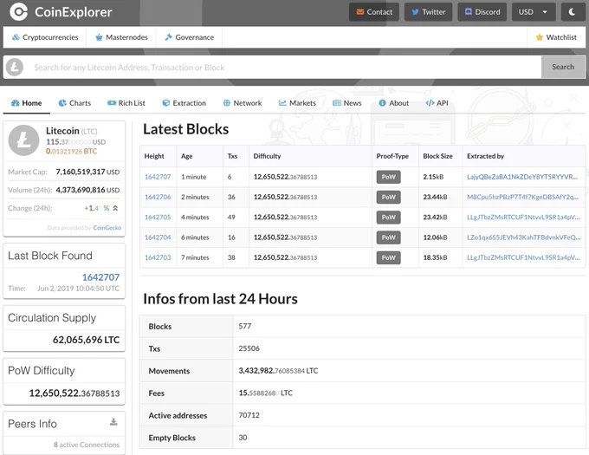The width and height of the screenshot is (589, 455).
Task: Click the Empty Blocks value 30
Action: click(243, 438)
